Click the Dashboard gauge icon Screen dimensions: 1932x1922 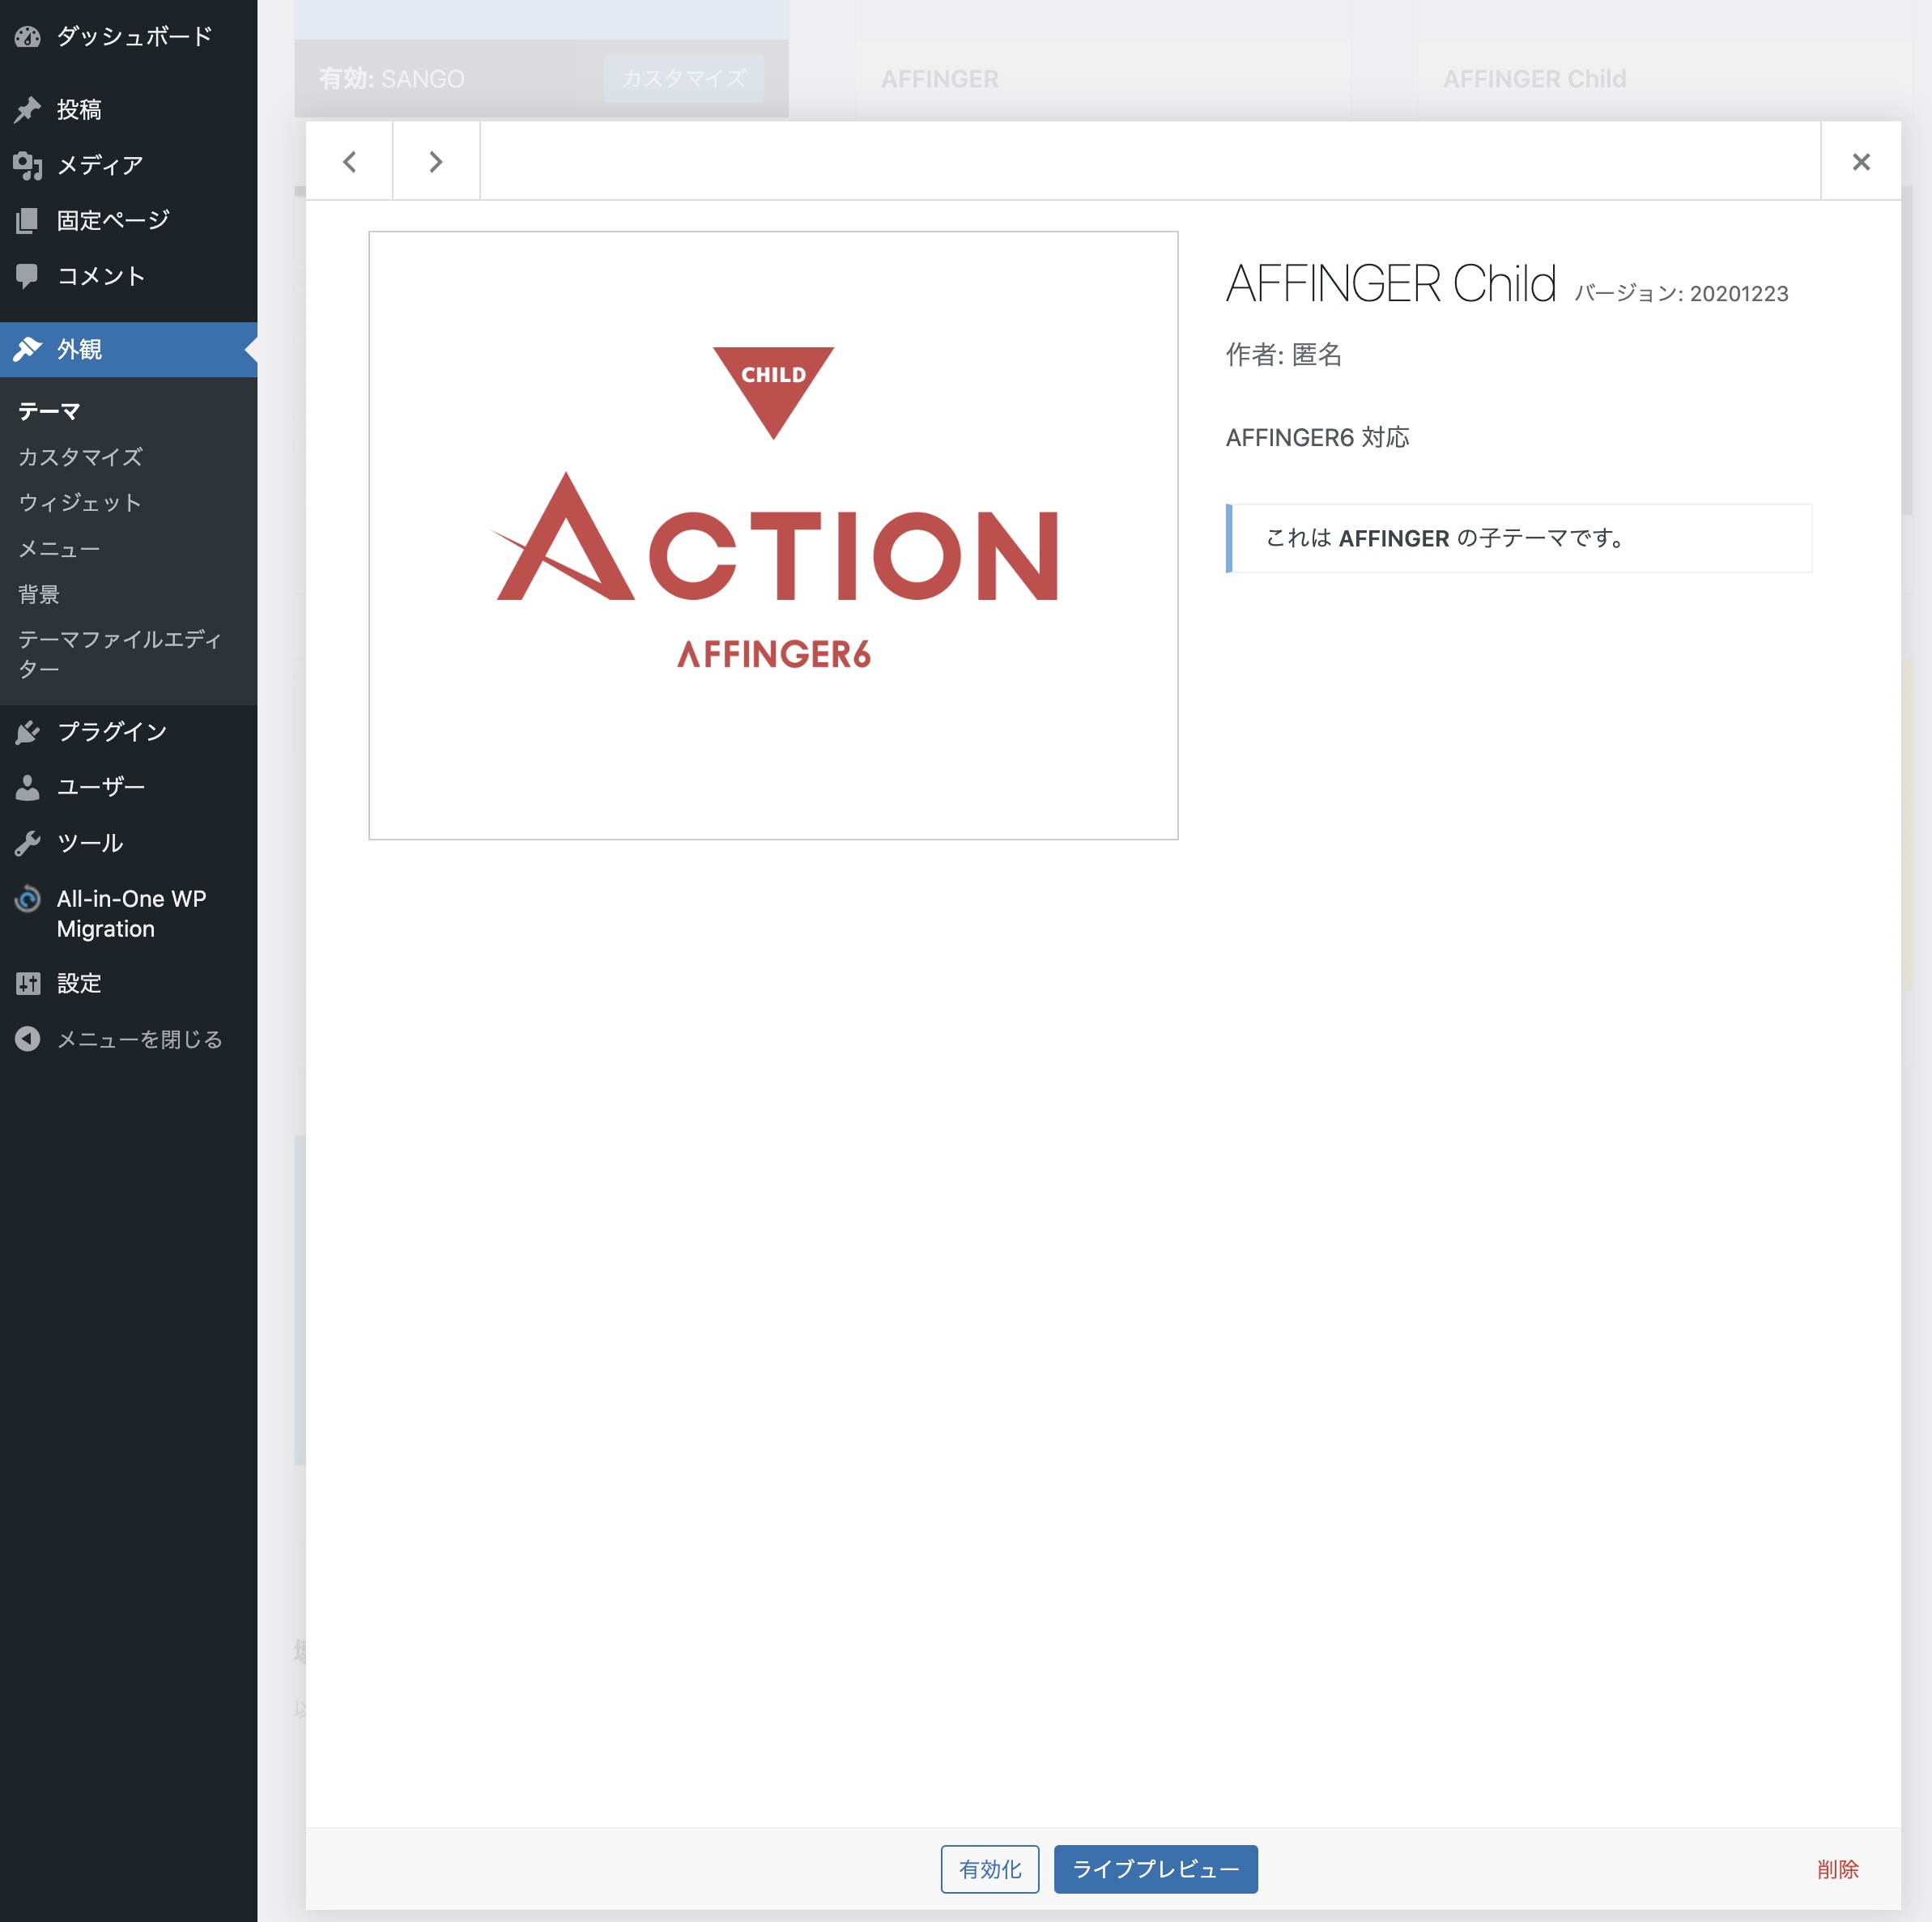tap(28, 37)
